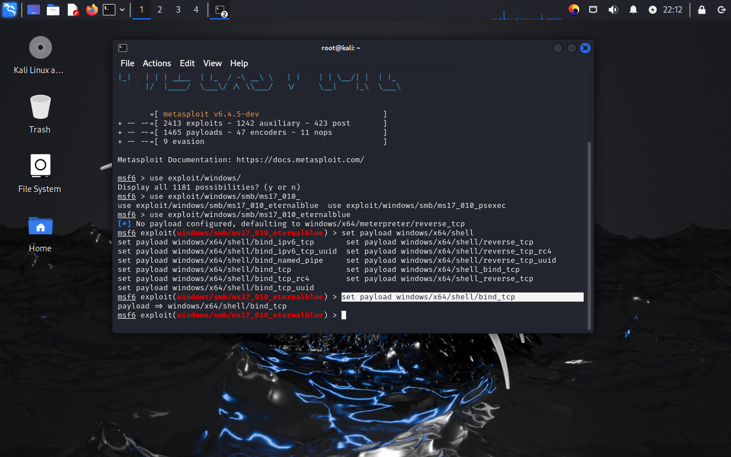The width and height of the screenshot is (731, 457).
Task: Open the notifications bell icon
Action: pos(633,10)
